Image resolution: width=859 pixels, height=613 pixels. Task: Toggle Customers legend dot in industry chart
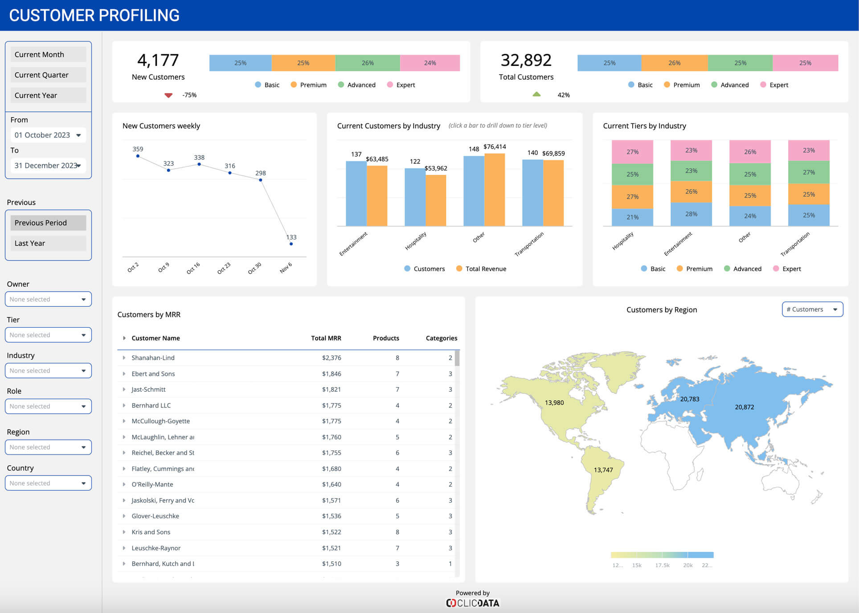point(407,268)
